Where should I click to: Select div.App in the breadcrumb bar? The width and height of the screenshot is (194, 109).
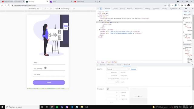(114, 62)
